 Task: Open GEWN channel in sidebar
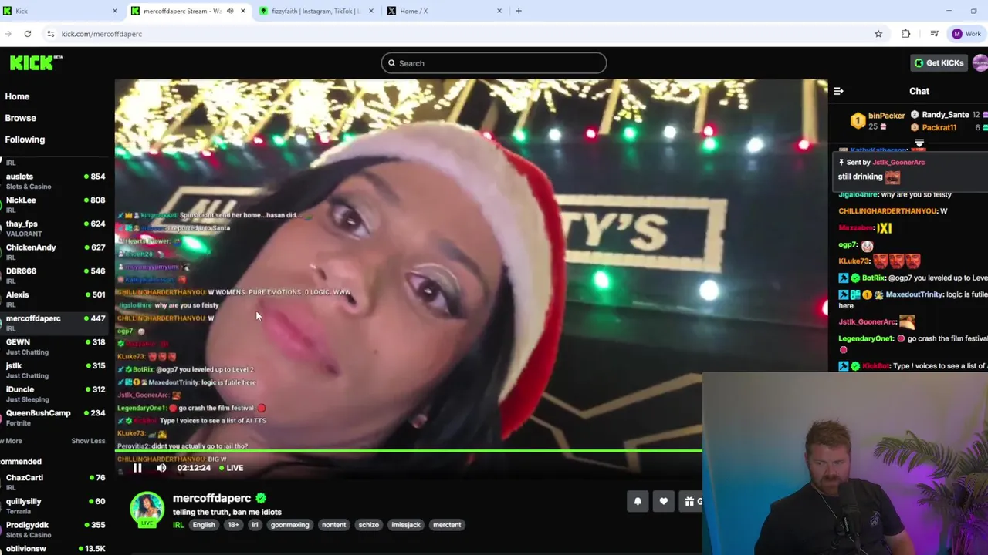(54, 346)
